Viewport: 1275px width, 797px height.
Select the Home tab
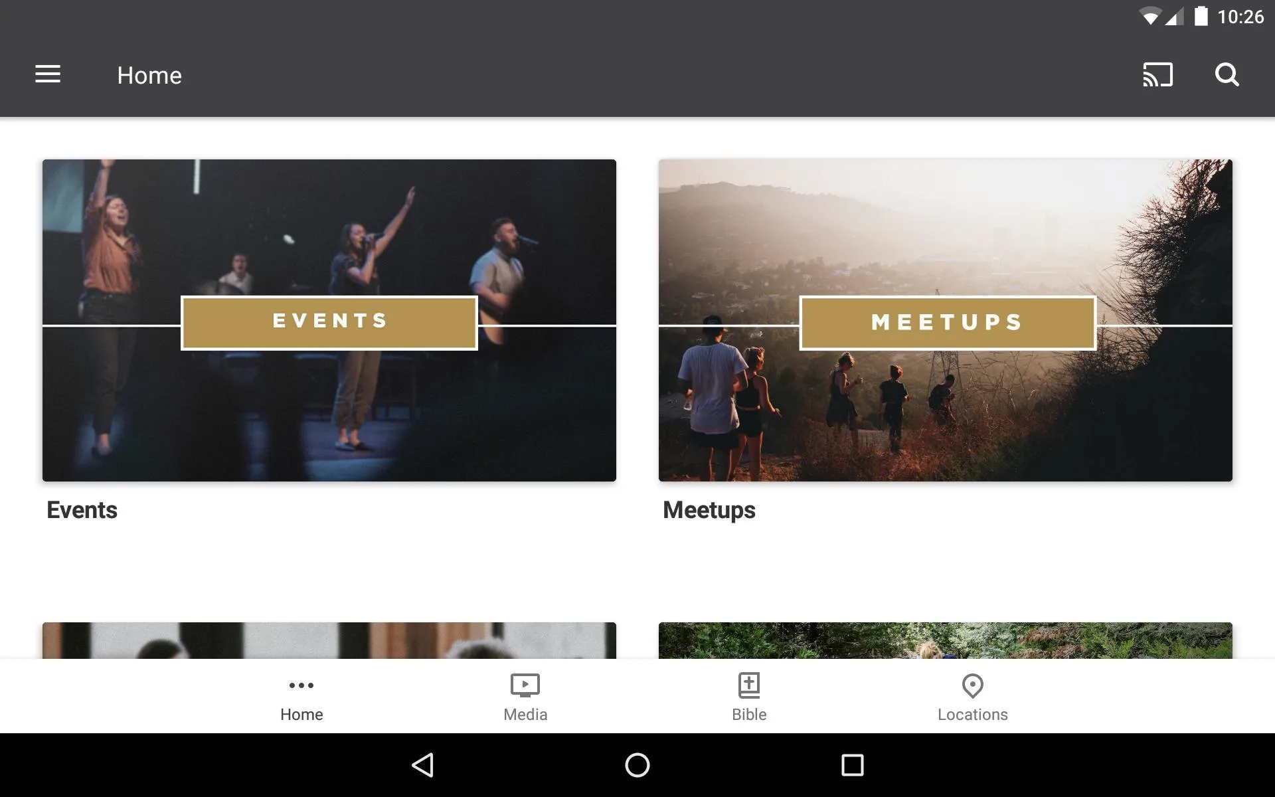[x=301, y=695]
